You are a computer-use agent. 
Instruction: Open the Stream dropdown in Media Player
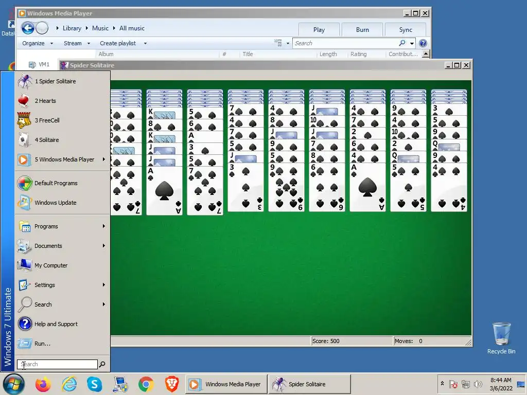[77, 43]
